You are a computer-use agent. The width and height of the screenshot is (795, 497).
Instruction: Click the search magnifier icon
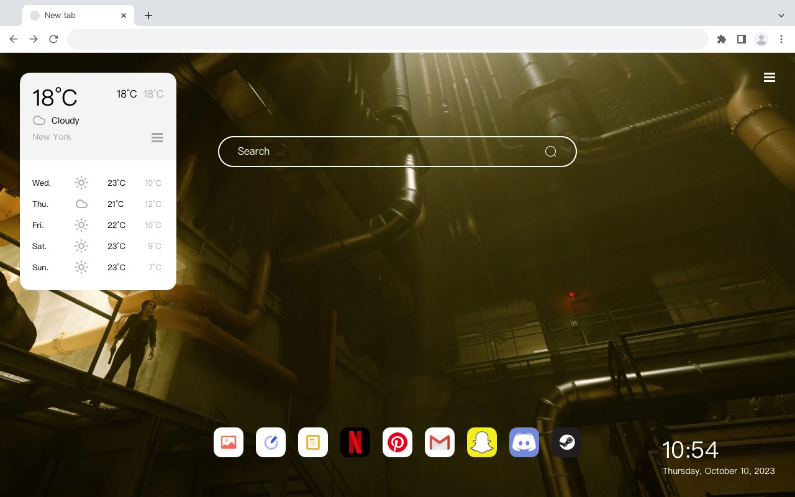point(550,152)
